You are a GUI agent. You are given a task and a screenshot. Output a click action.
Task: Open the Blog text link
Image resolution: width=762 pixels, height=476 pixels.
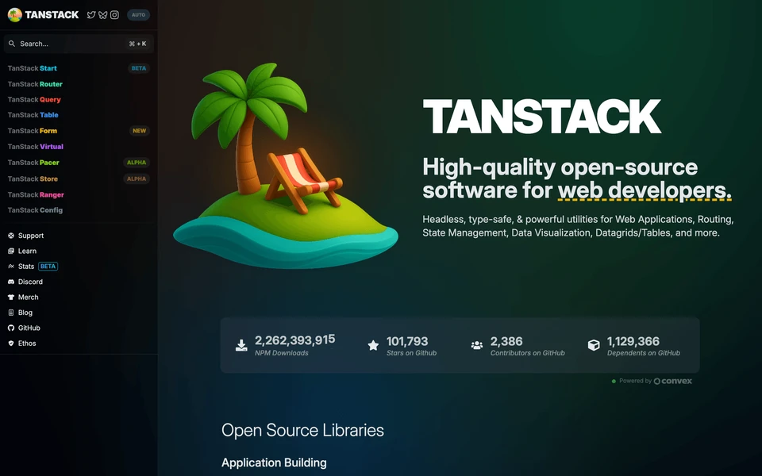tap(25, 313)
